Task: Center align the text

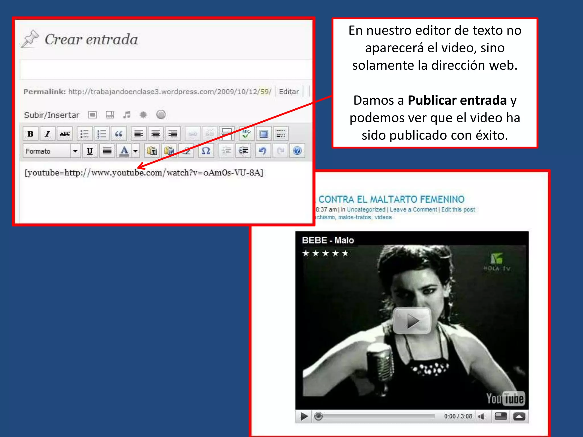Action: coord(156,134)
